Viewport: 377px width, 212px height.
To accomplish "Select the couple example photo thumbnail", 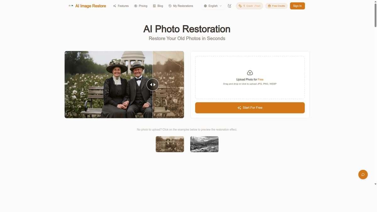I will point(170,144).
